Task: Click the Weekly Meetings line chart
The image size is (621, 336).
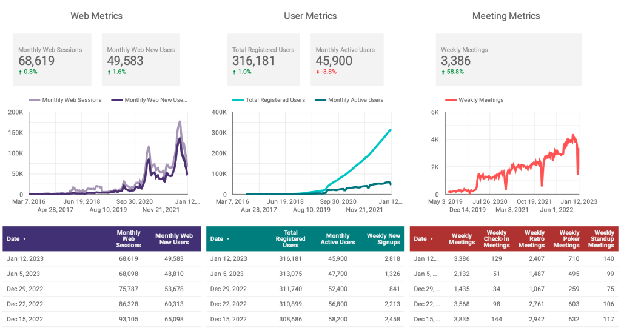Action: (512, 153)
